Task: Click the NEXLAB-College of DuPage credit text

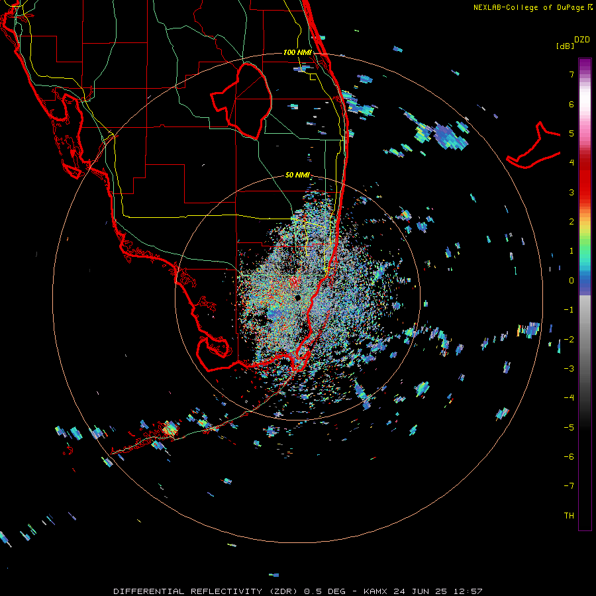Action: tap(528, 7)
